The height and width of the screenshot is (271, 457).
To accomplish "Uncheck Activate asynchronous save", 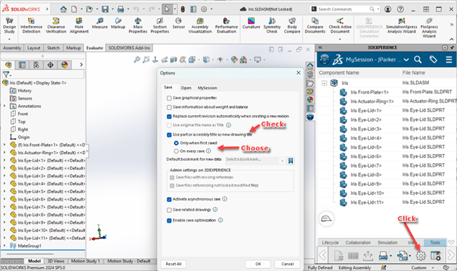I will pyautogui.click(x=169, y=200).
